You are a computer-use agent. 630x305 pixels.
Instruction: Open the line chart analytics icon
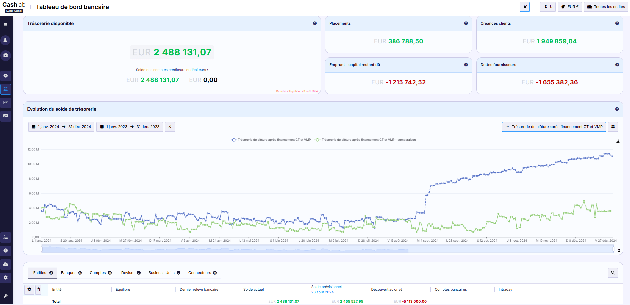click(5, 103)
